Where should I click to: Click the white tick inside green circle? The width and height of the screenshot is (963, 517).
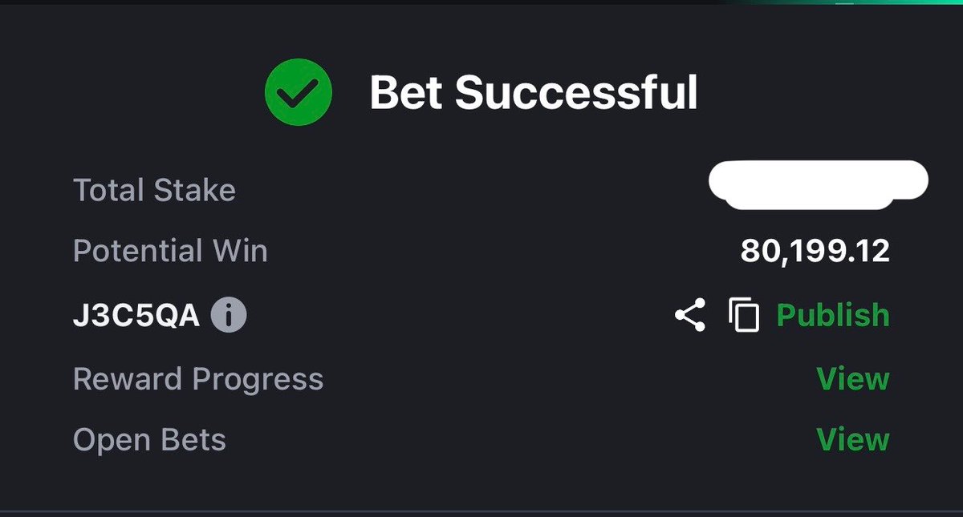click(299, 95)
